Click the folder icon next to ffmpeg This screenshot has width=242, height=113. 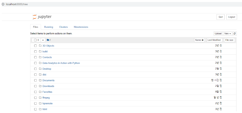click(x=40, y=98)
